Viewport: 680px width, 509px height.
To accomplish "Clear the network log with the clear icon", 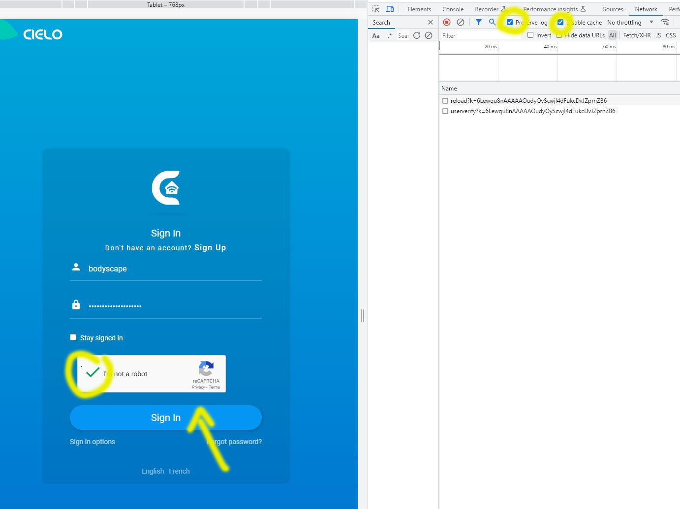I will click(x=461, y=22).
